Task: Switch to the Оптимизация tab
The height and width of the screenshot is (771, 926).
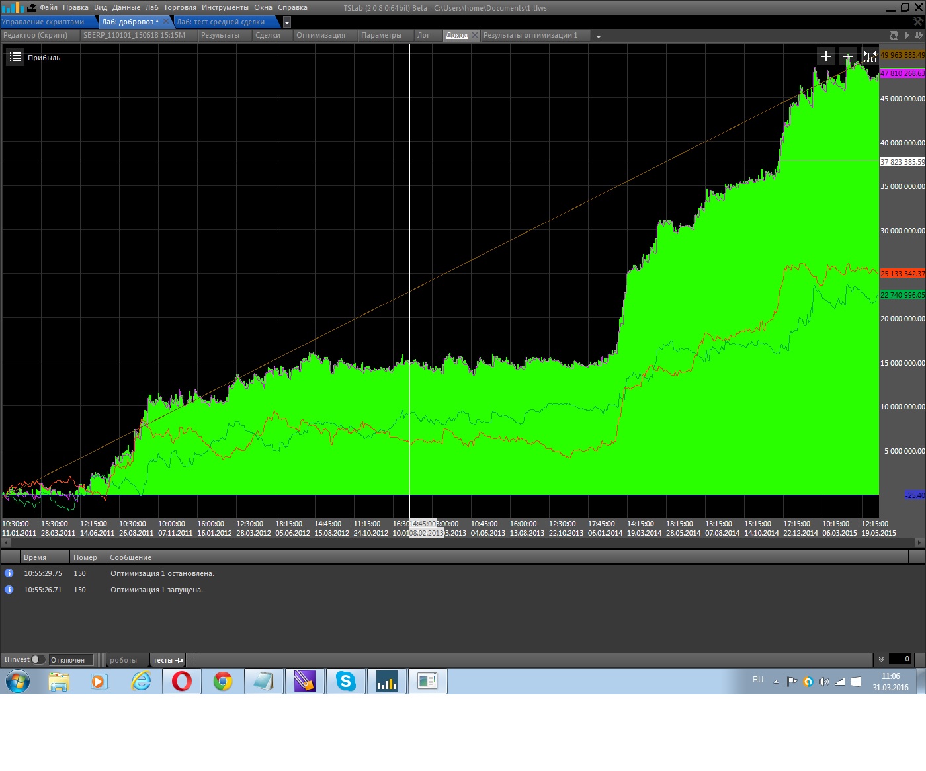Action: 321,36
